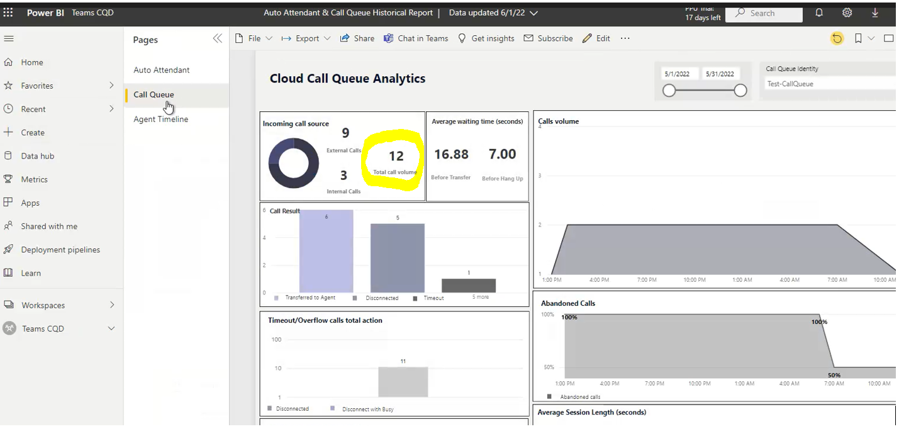
Task: Click the end date field 5/31/2022
Action: point(720,74)
